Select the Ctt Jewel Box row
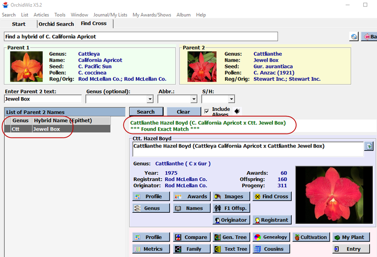The height and width of the screenshot is (257, 377). [57, 129]
